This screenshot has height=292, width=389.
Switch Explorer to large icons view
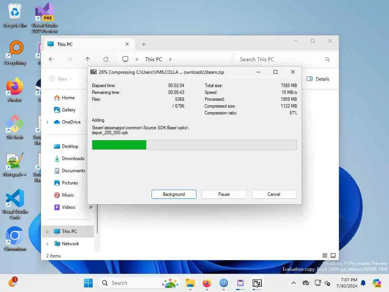click(333, 255)
